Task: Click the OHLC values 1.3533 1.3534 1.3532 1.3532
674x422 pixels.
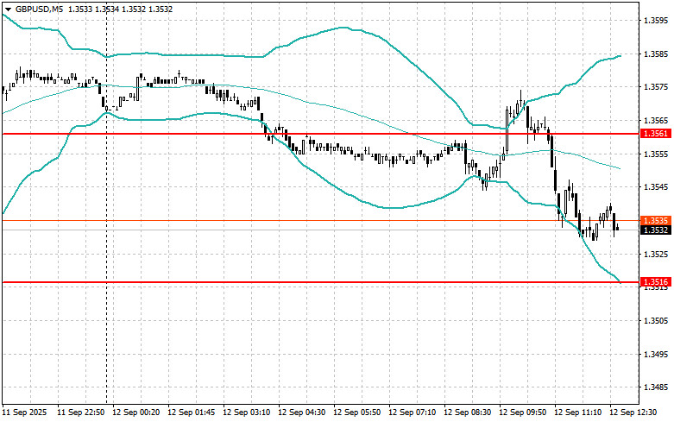Action: tap(120, 9)
